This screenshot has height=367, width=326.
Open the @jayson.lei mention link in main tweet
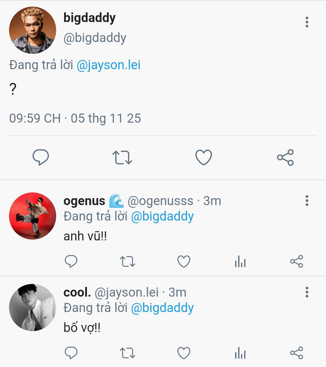(109, 65)
